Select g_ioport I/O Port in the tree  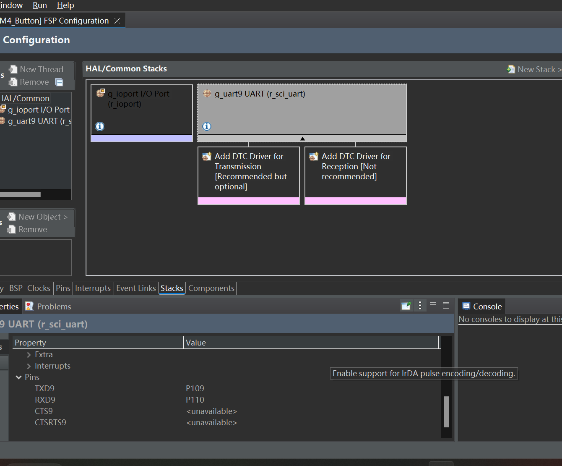click(x=35, y=110)
